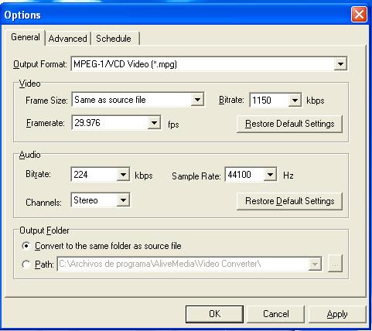This screenshot has height=331, width=372.
Task: Confirm settings with OK button
Action: pos(214,314)
